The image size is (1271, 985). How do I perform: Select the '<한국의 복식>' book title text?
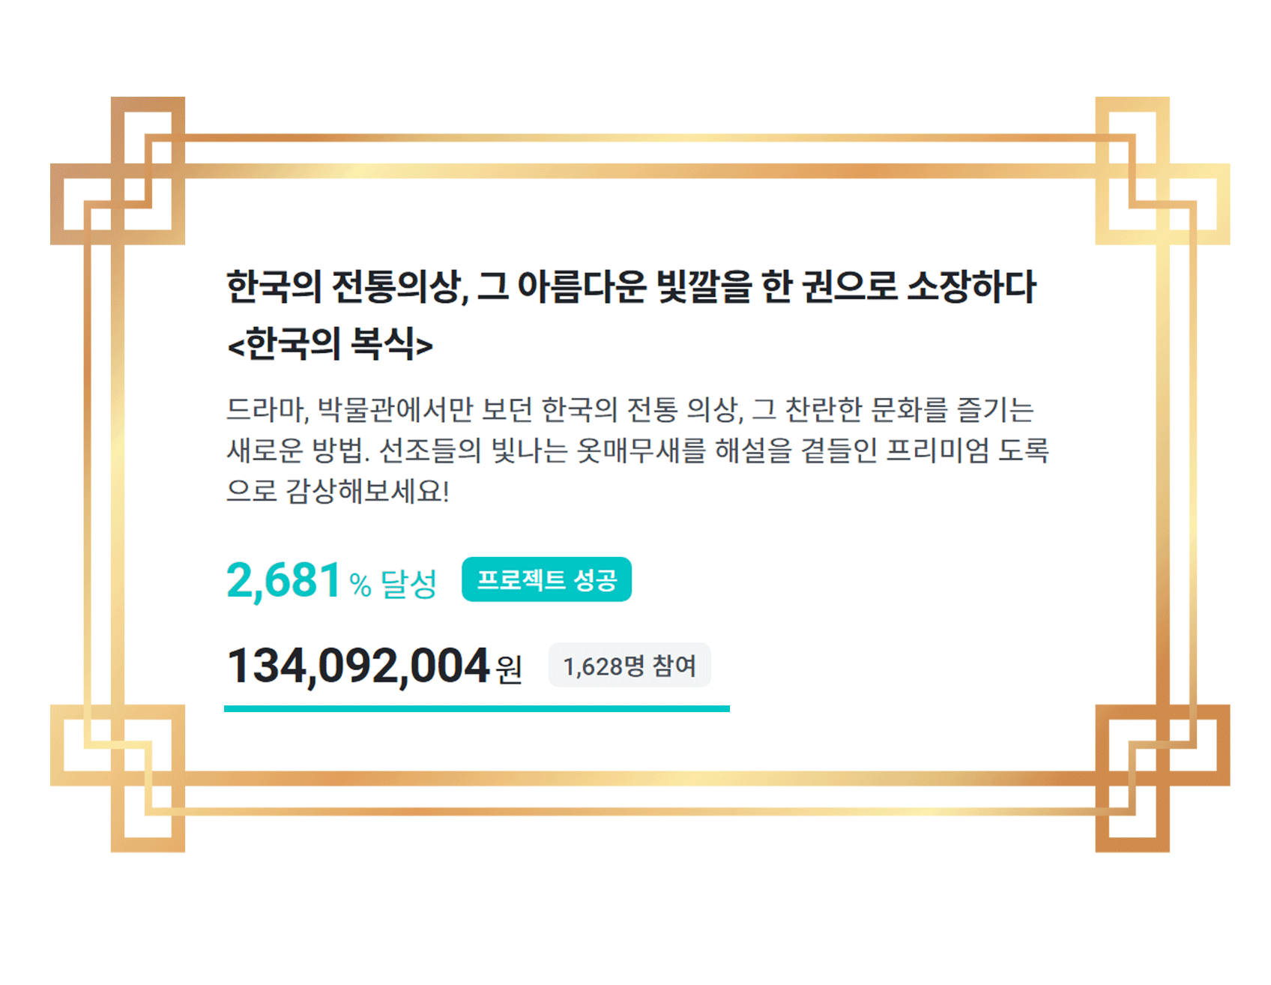[x=330, y=344]
